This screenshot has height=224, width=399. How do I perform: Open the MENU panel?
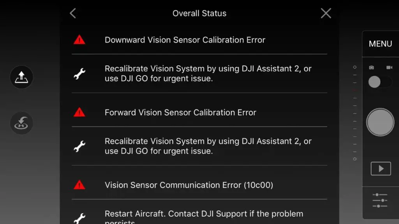pos(380,44)
